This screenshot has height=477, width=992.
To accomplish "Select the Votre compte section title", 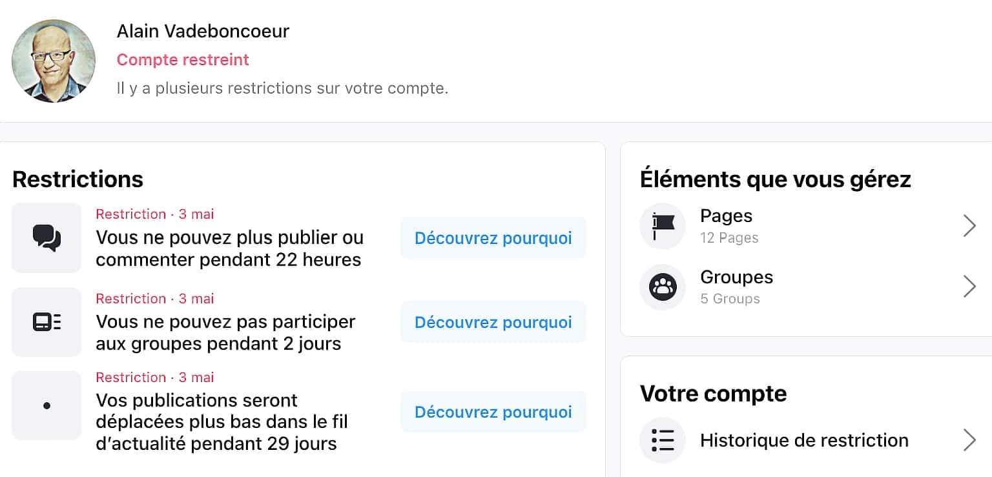I will (713, 393).
